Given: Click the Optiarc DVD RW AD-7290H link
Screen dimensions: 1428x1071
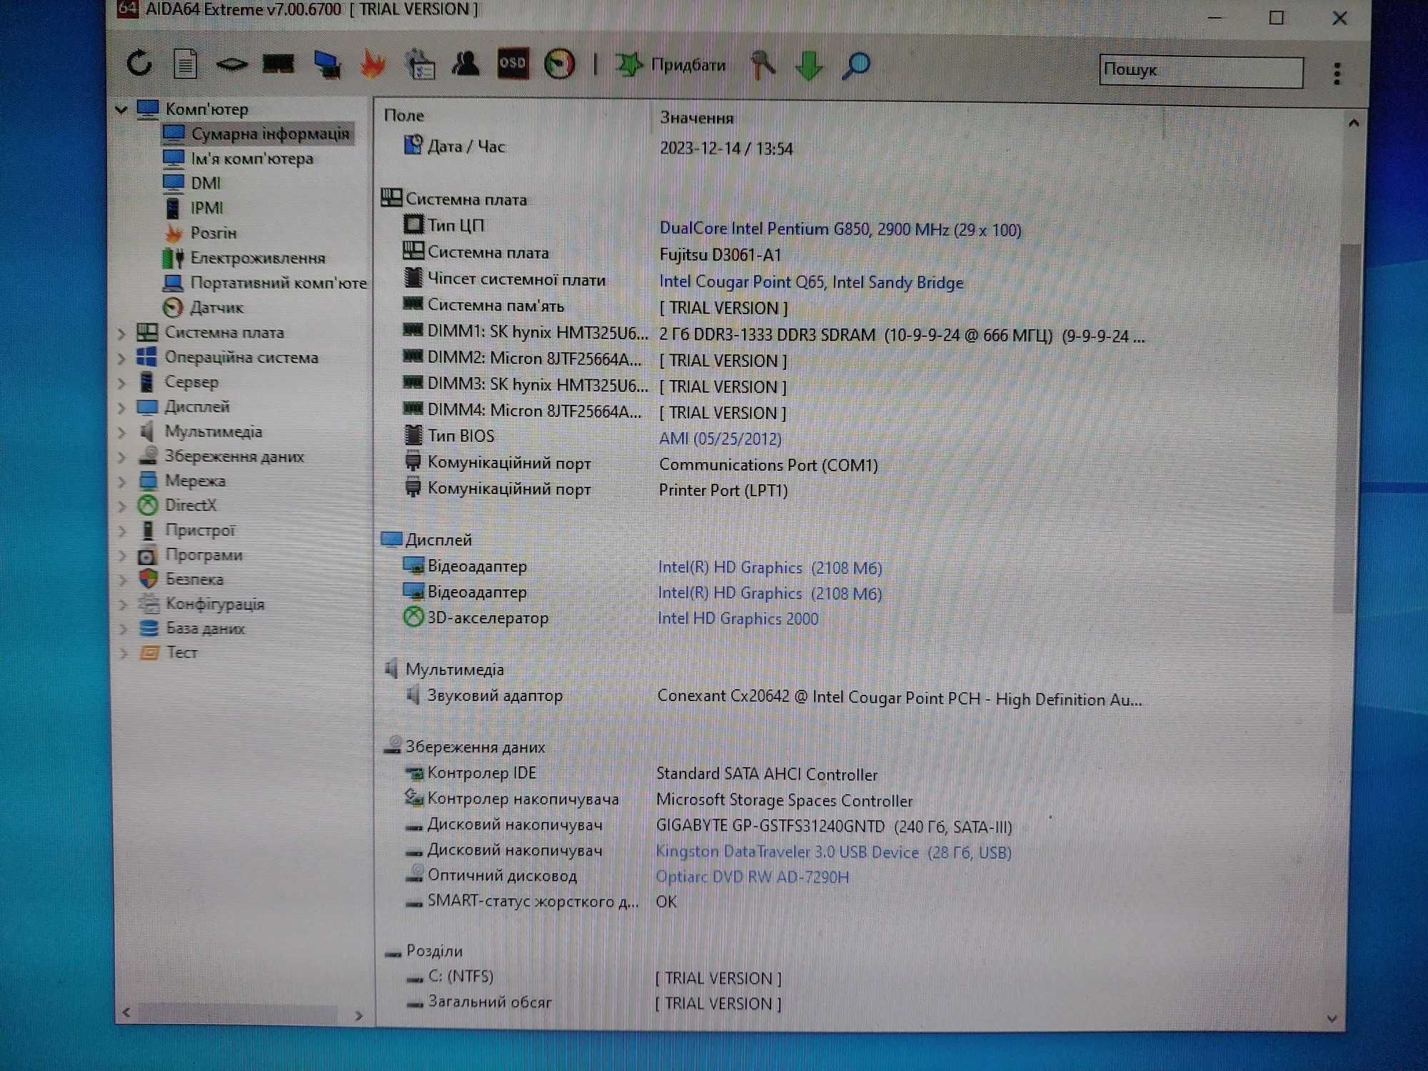Looking at the screenshot, I should click(x=753, y=877).
